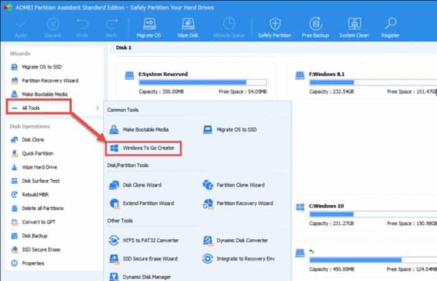The height and width of the screenshot is (281, 437).
Task: Choose Migrate OS to SSD in the Common Tools menu
Action: [x=230, y=130]
